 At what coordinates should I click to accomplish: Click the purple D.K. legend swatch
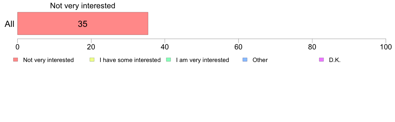[322, 60]
